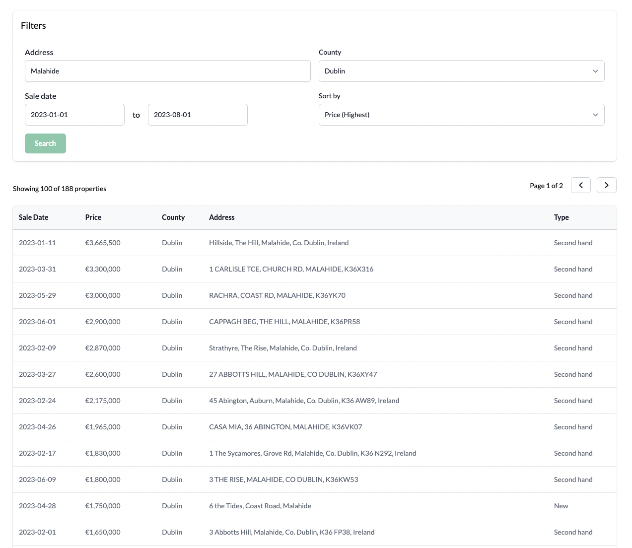Go to the previous results page
632x548 pixels.
[x=580, y=185]
